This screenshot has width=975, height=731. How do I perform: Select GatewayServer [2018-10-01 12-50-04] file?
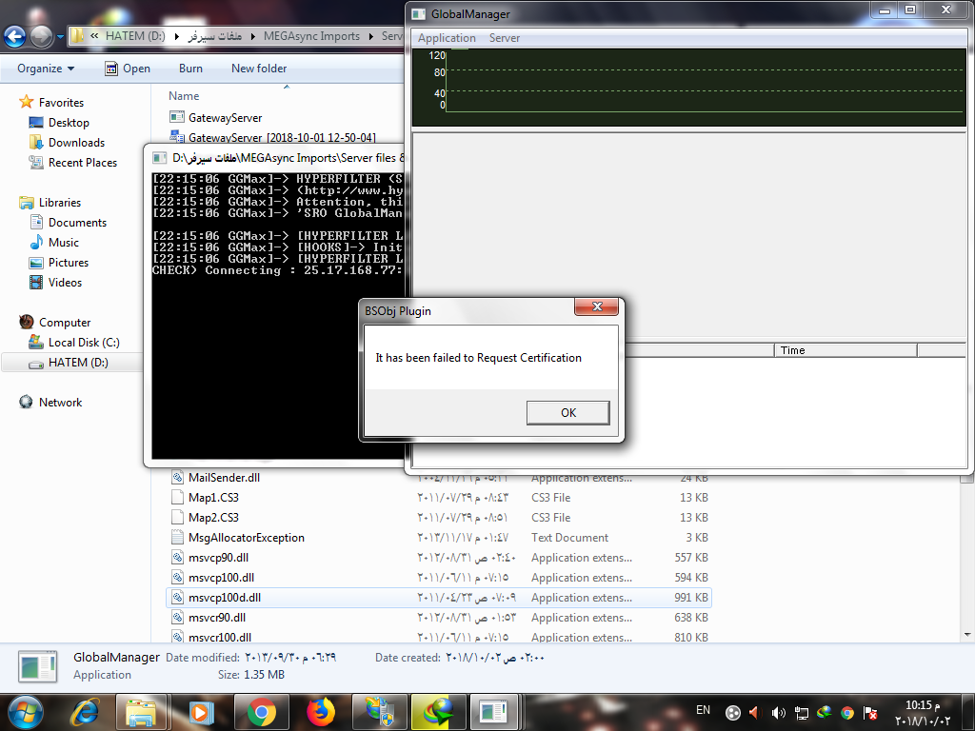(x=282, y=137)
